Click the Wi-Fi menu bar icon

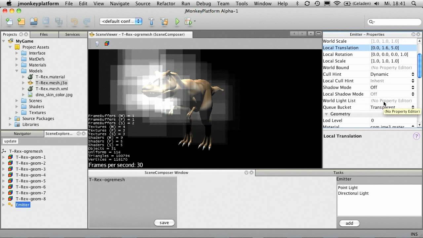(x=337, y=4)
